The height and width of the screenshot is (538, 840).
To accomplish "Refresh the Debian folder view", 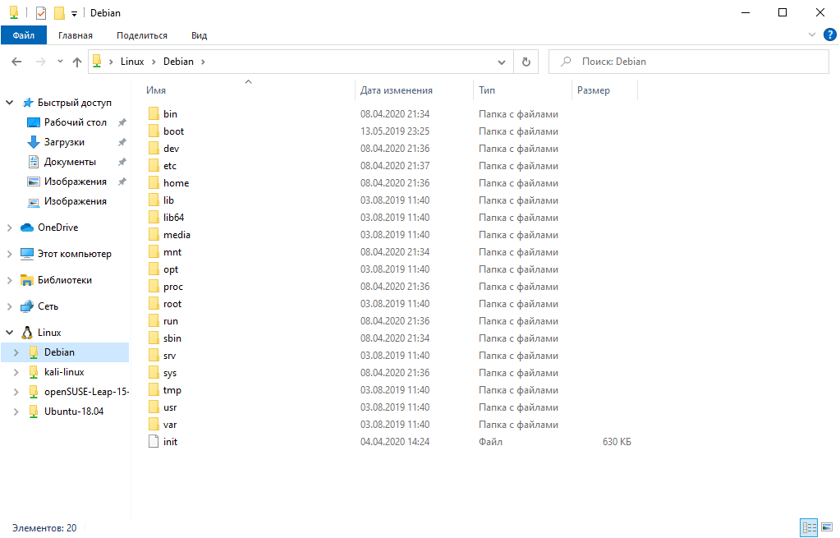I will tap(526, 62).
